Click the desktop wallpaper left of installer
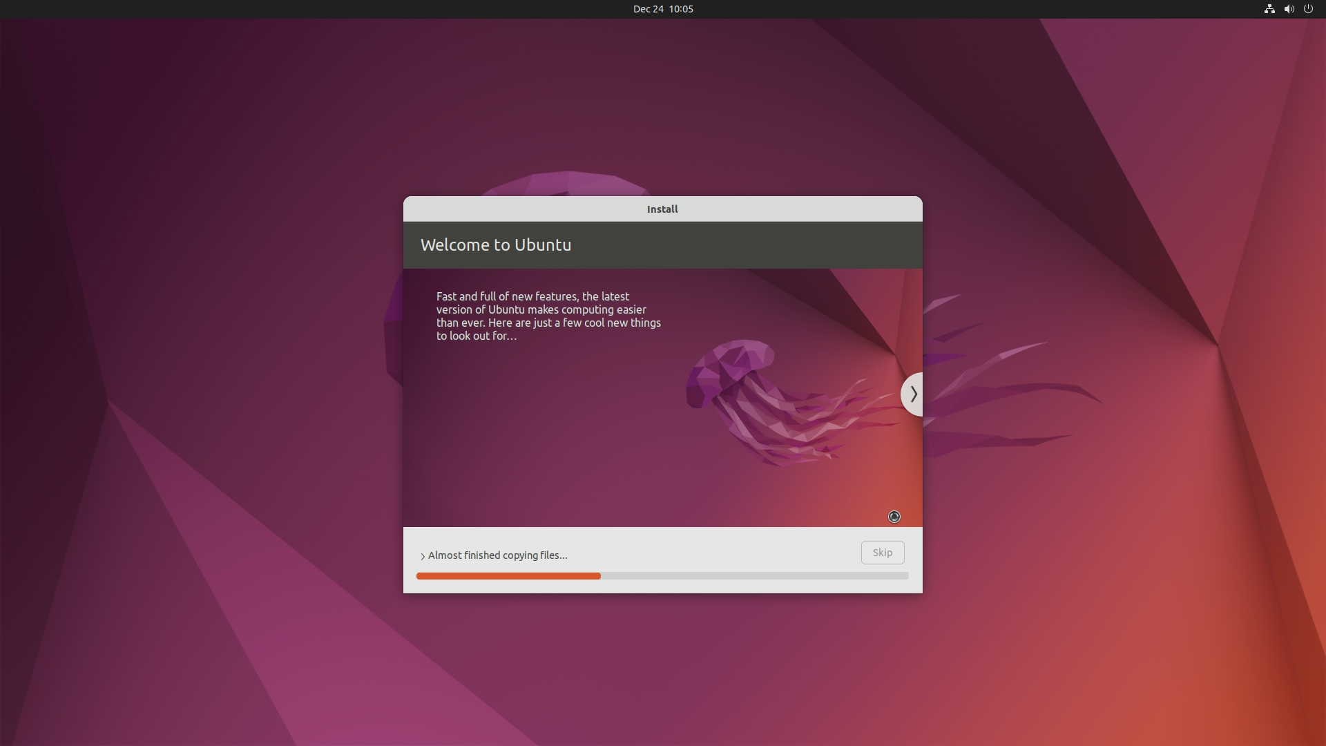1326x746 pixels. [207, 387]
